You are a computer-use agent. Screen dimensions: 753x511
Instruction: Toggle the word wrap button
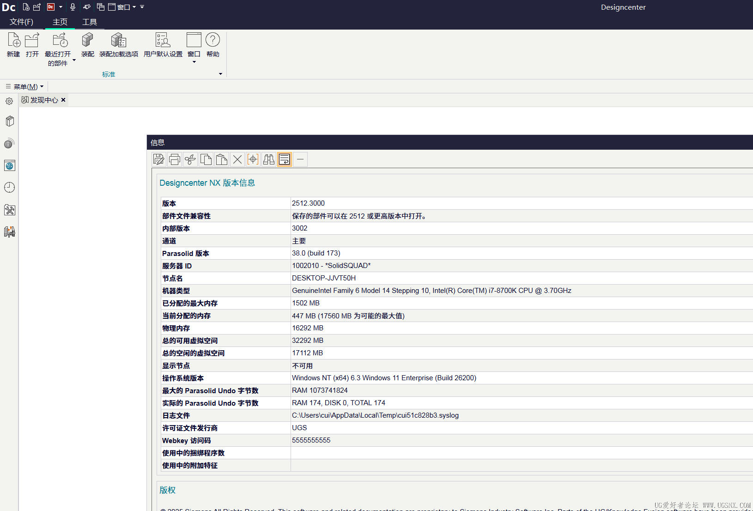point(284,159)
